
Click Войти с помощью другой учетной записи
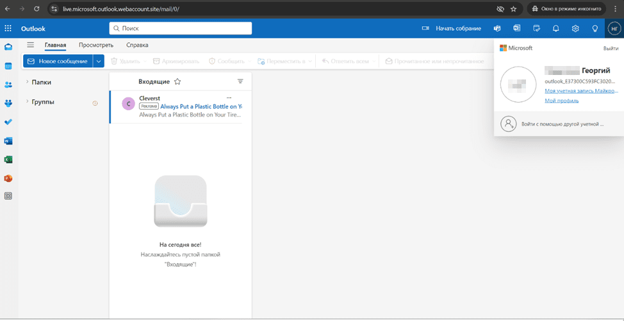[x=559, y=124]
